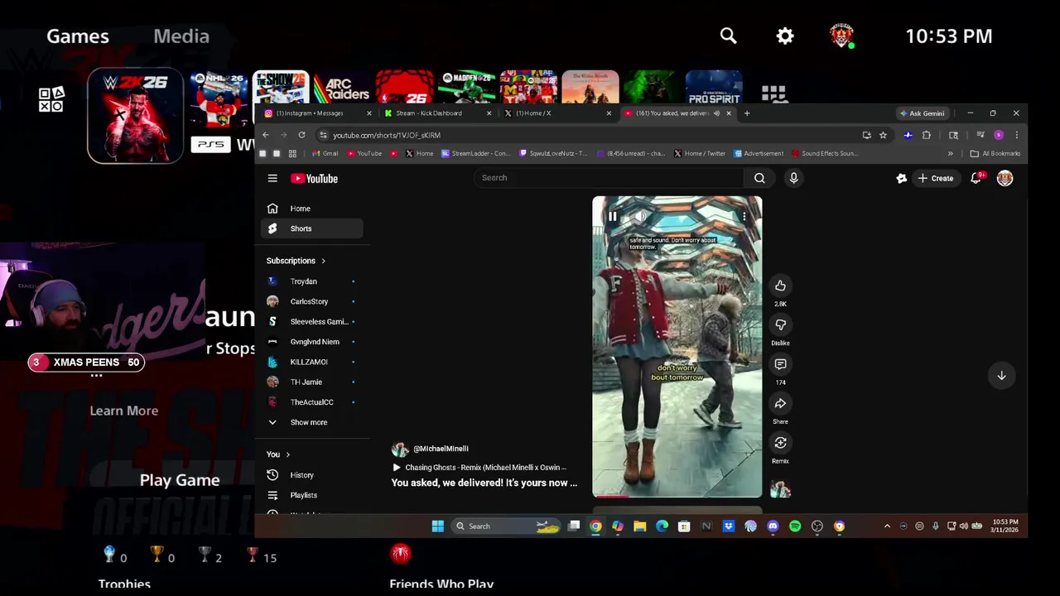Pause the Short video
This screenshot has height=596, width=1060.
(x=612, y=217)
